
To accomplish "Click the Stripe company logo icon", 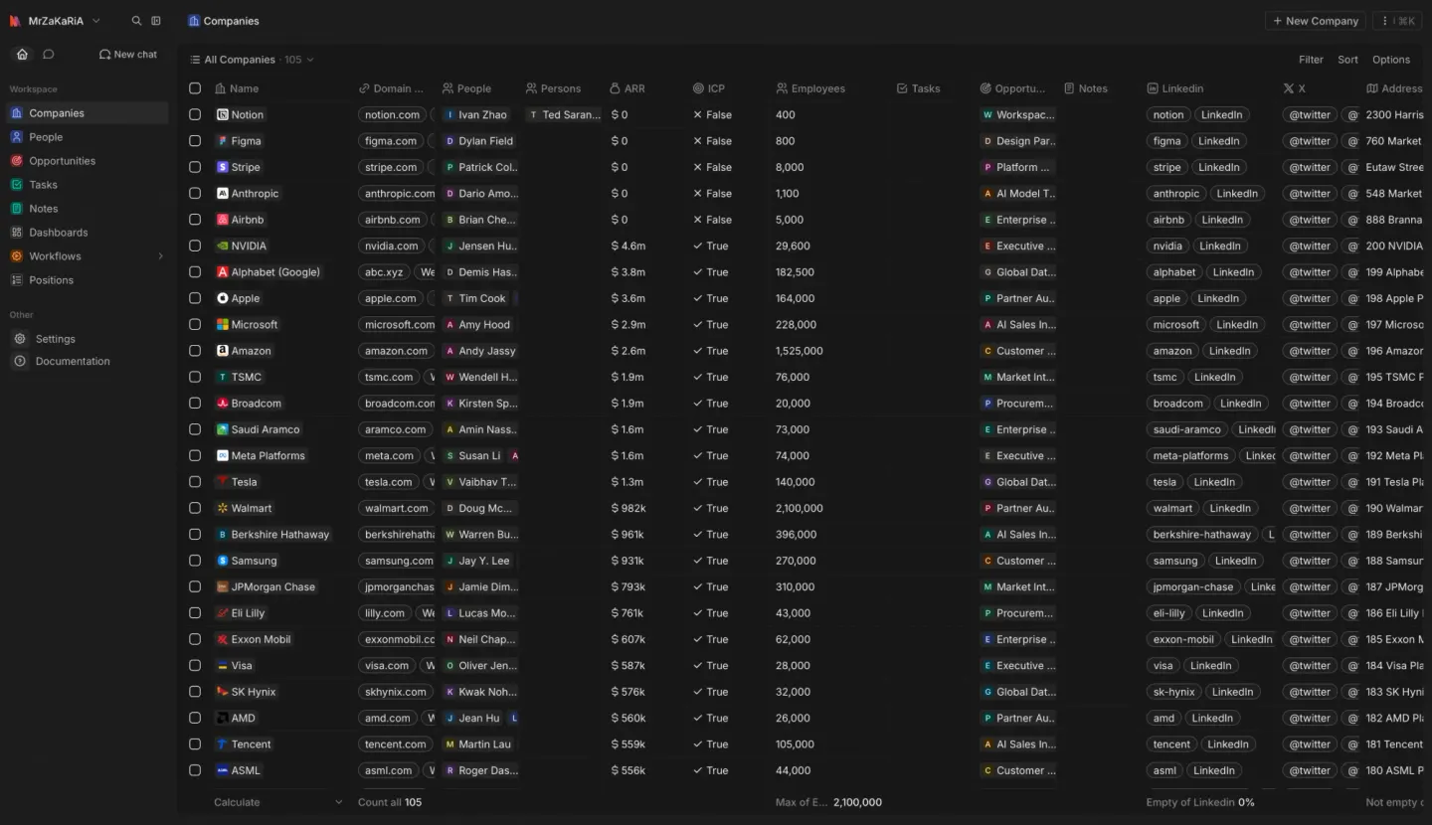I will tap(223, 167).
